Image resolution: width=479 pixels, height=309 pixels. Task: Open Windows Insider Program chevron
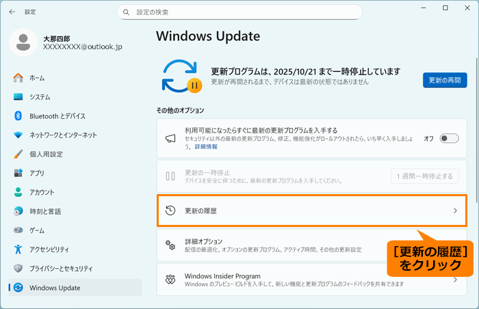pyautogui.click(x=455, y=280)
